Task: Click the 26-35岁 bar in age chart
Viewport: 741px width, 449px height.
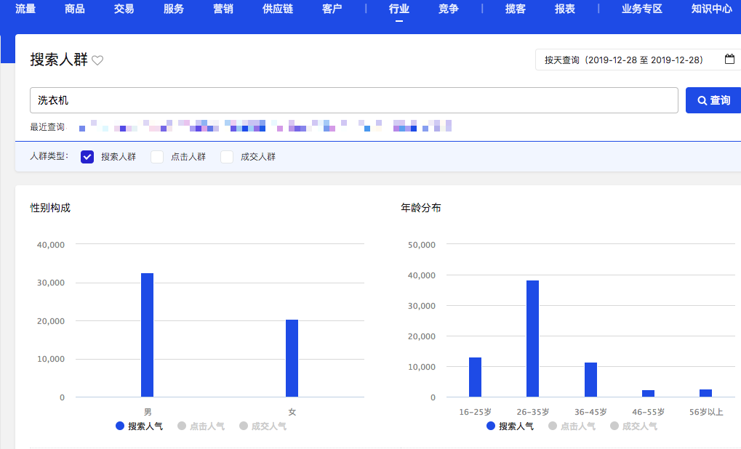Action: (x=532, y=339)
